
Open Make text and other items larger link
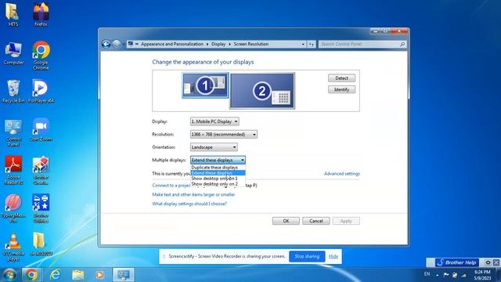click(x=193, y=194)
